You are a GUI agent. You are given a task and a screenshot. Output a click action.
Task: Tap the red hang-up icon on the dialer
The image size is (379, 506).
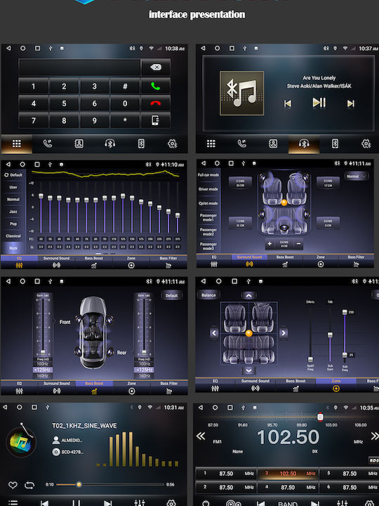[156, 103]
